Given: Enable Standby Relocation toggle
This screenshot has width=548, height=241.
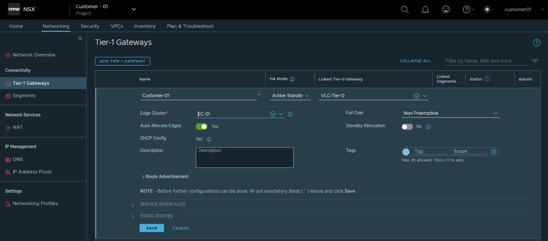Looking at the screenshot, I should pyautogui.click(x=407, y=127).
